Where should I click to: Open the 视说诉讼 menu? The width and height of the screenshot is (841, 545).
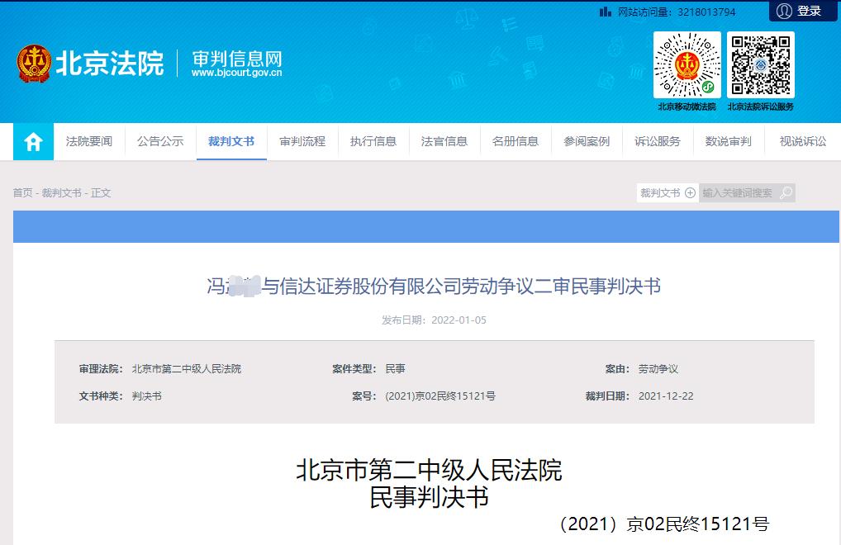pyautogui.click(x=802, y=141)
